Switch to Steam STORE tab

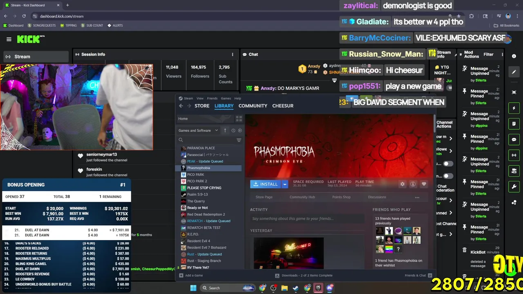point(202,106)
